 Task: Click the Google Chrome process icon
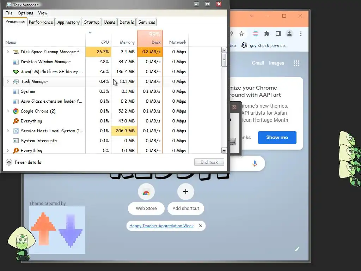16,111
